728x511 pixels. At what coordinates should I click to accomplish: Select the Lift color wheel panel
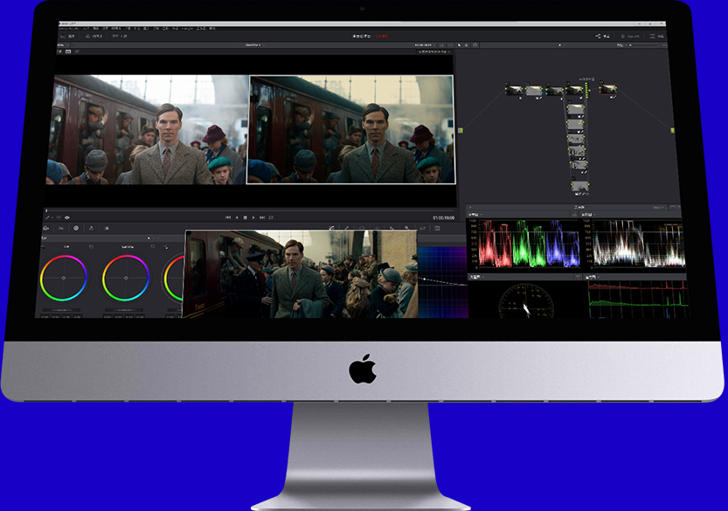(66, 280)
